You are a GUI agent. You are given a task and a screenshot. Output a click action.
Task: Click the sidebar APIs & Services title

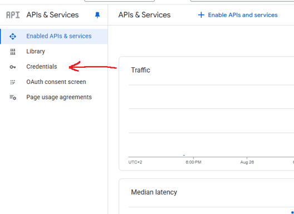(x=52, y=15)
